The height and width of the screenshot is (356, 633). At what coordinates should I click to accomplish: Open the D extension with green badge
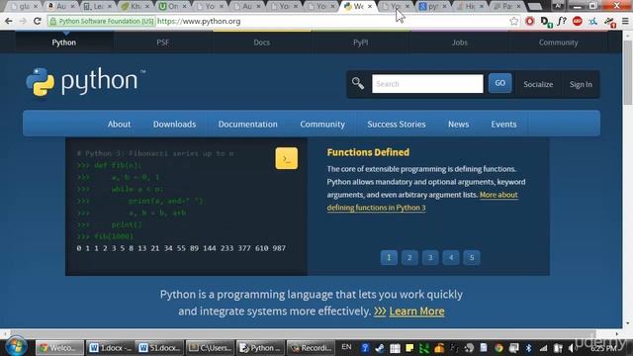click(x=546, y=22)
